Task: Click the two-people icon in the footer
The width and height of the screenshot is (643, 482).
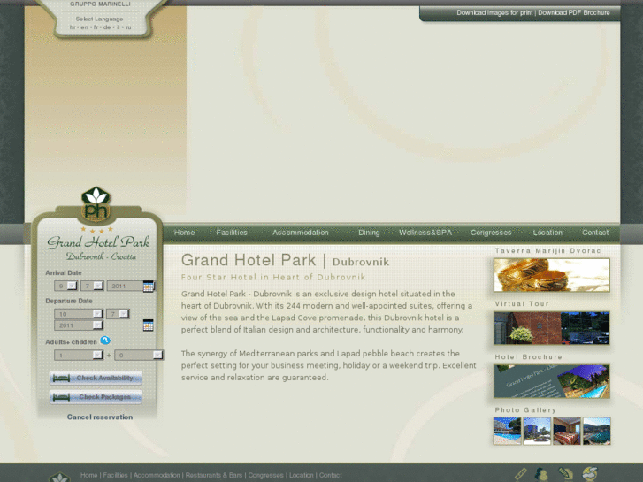Action: pos(541,474)
